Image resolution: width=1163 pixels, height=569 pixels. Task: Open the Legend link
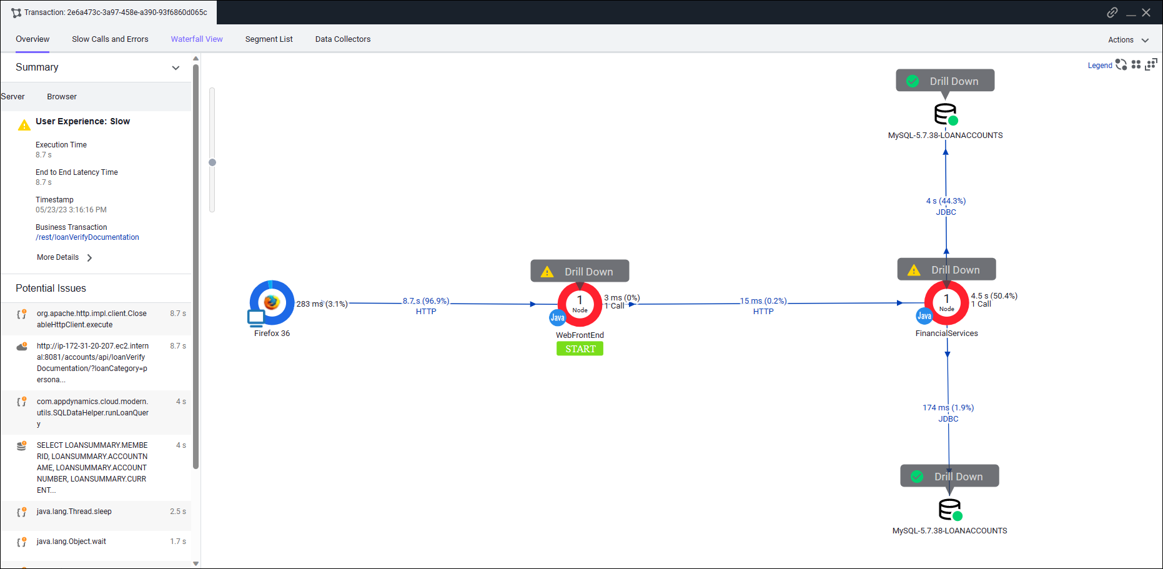pos(1099,66)
